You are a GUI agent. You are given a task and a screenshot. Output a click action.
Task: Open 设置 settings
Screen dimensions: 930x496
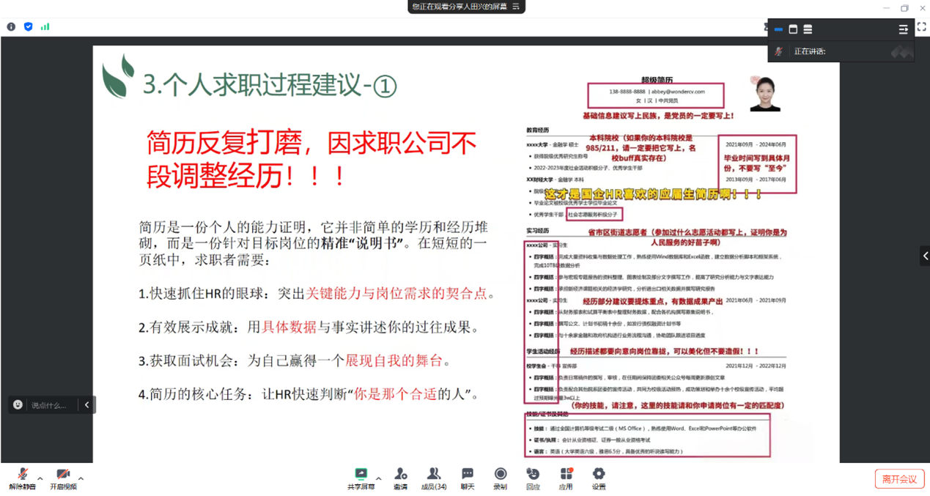click(599, 478)
